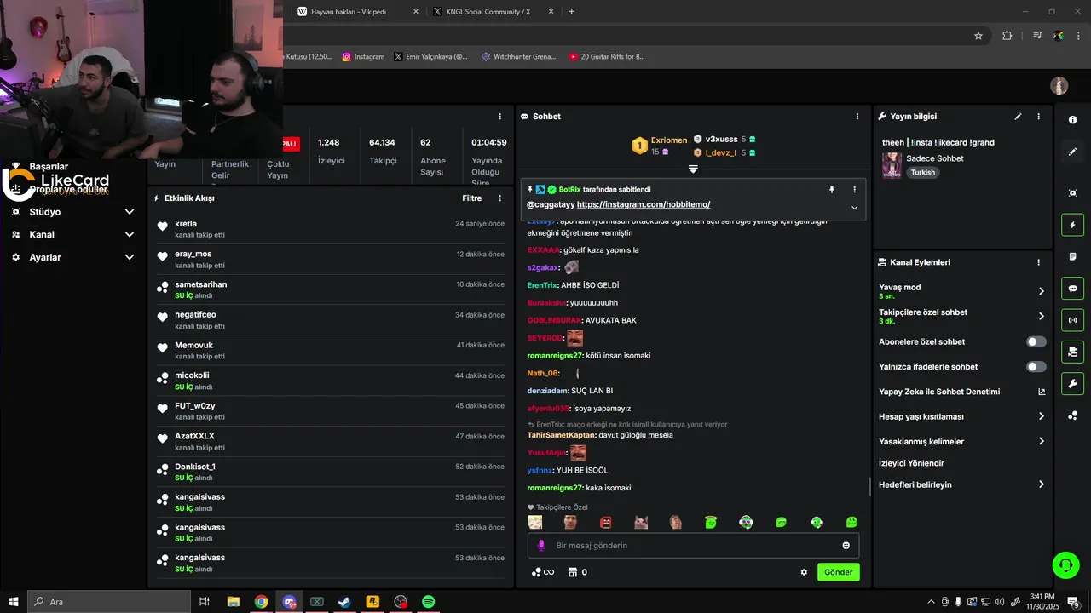
Task: Expand the pinned message chevron
Action: click(x=854, y=208)
